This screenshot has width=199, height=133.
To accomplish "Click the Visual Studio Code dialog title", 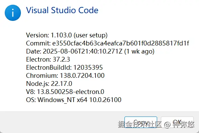I will point(62,10).
